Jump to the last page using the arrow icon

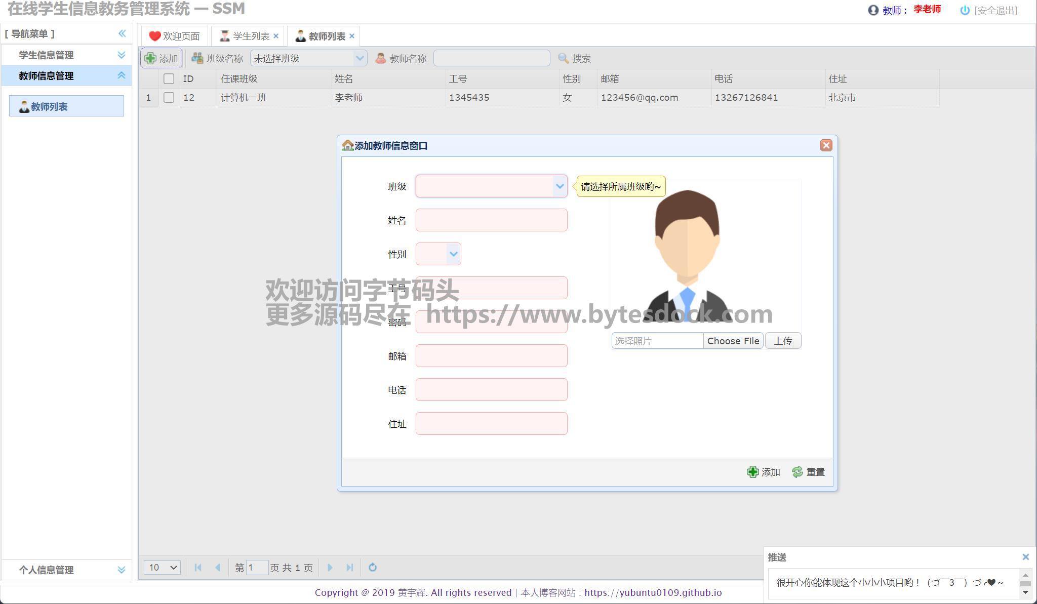click(349, 567)
